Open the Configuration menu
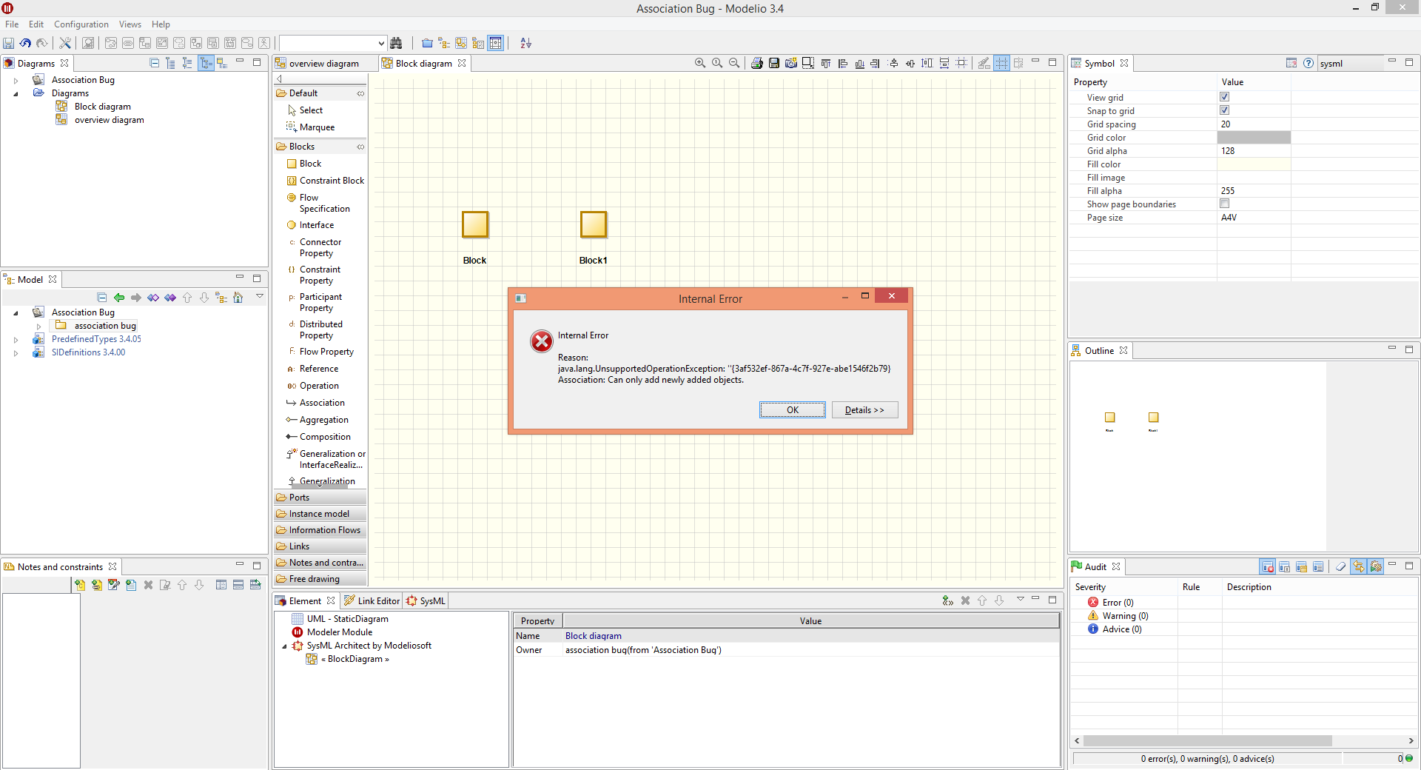 tap(81, 24)
